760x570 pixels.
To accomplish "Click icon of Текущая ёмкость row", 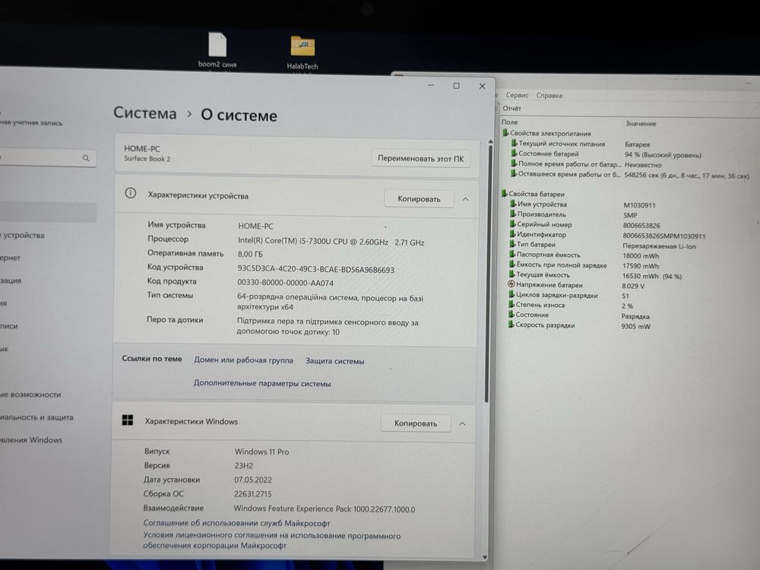I will point(511,274).
